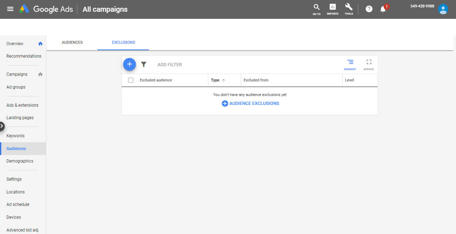
Task: Switch to the Audiences tab
Action: pyautogui.click(x=72, y=42)
